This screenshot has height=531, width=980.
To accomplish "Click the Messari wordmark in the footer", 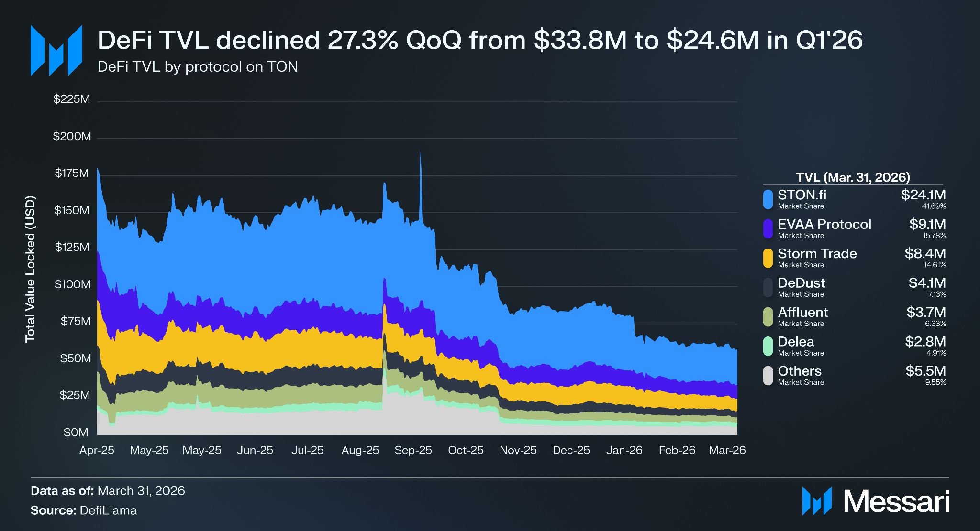I will (896, 501).
